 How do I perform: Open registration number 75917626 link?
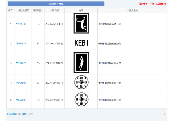(x=21, y=63)
